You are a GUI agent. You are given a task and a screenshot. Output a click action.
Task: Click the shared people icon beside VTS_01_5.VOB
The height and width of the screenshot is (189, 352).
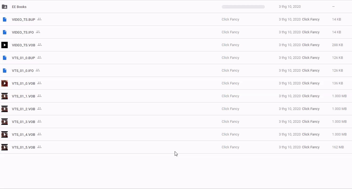(39, 147)
